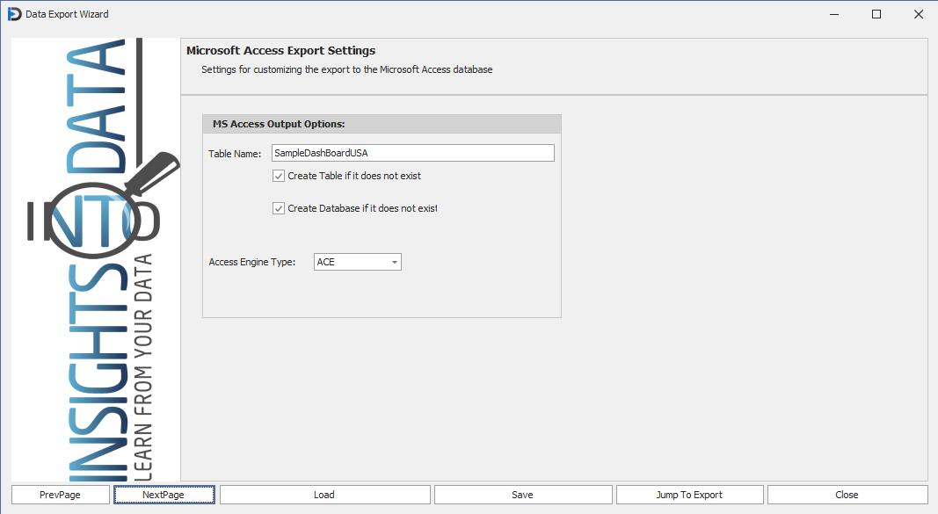Minimize the Data Export Wizard window
The width and height of the screenshot is (938, 514).
(834, 14)
